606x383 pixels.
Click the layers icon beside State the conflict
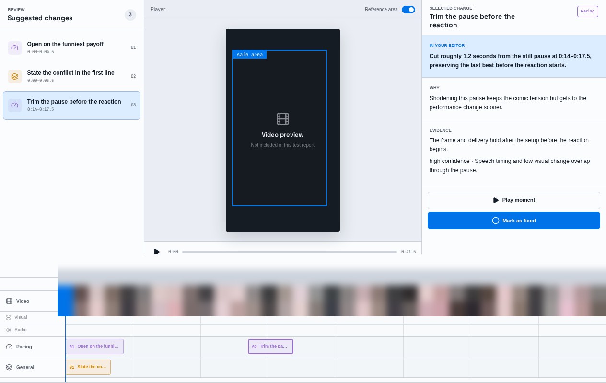point(15,77)
